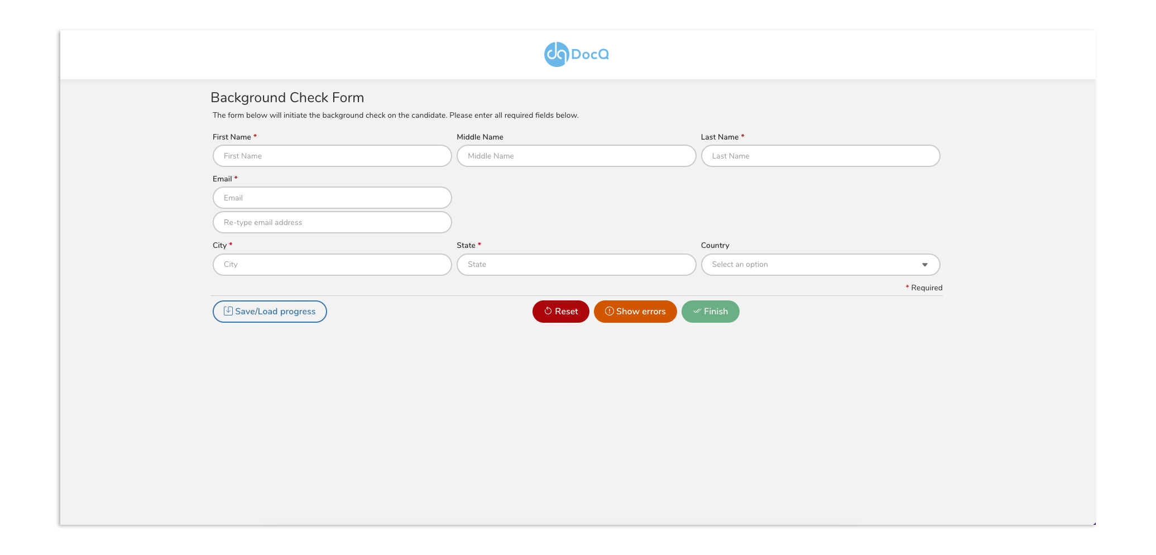Click into the Email input field
Screen dimensions: 1156x555
[x=332, y=198]
